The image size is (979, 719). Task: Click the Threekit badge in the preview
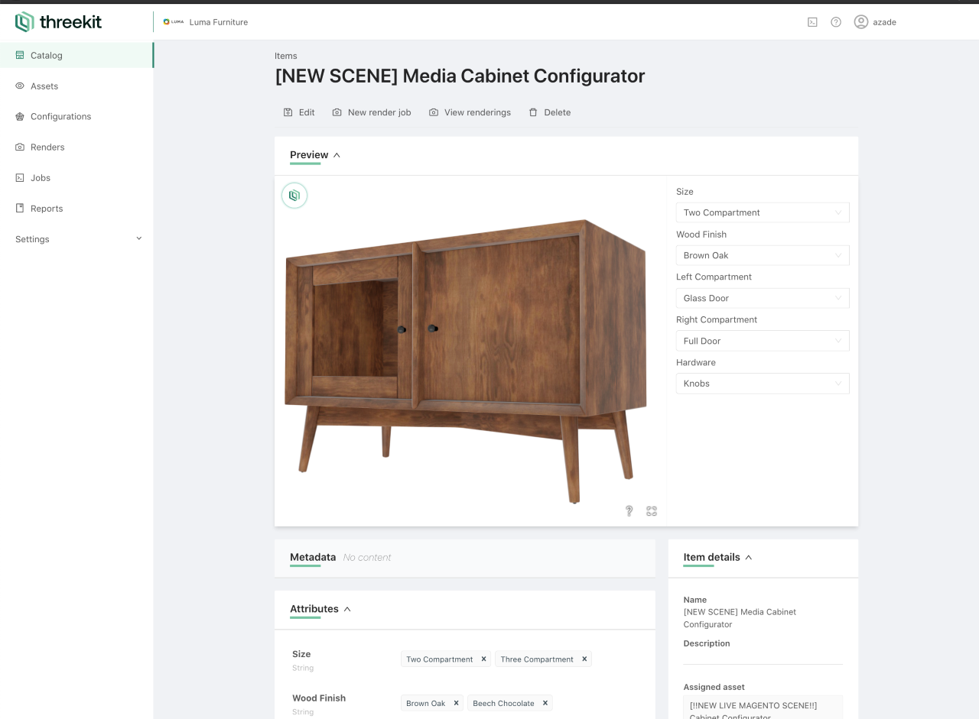[x=294, y=196]
